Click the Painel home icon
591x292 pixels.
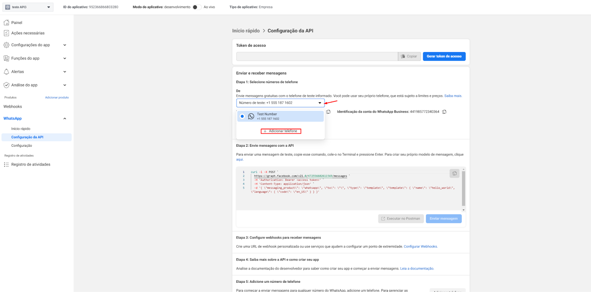point(6,23)
